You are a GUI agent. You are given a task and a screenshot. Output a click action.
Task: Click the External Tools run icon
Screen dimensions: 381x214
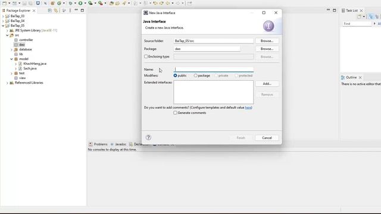click(x=101, y=3)
